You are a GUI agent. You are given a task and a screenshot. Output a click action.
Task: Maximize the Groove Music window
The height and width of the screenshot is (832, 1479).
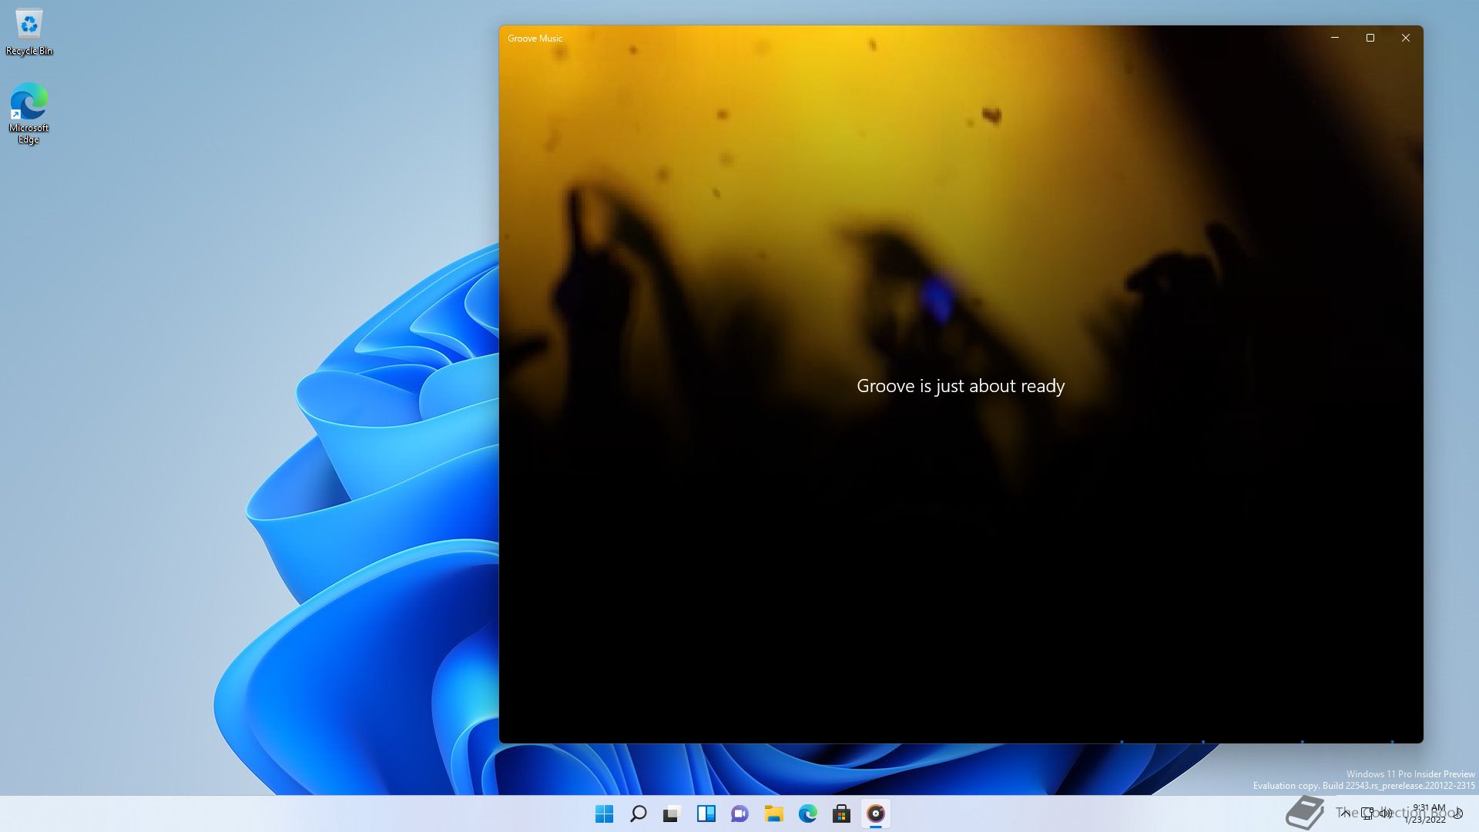coord(1370,38)
